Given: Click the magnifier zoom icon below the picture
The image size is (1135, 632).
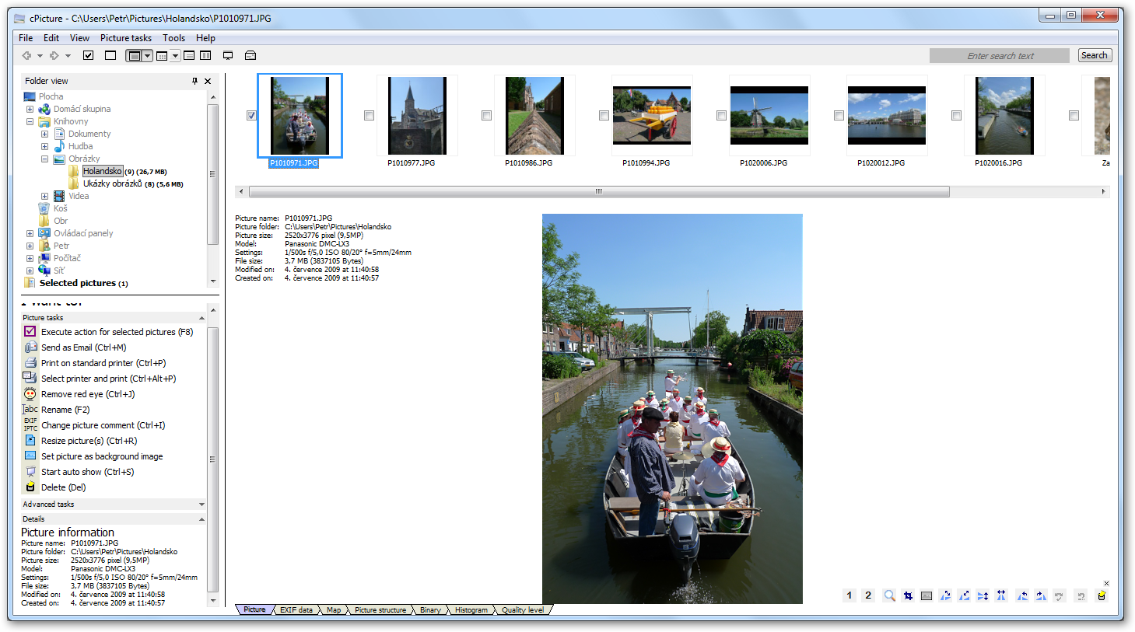Looking at the screenshot, I should 889,595.
